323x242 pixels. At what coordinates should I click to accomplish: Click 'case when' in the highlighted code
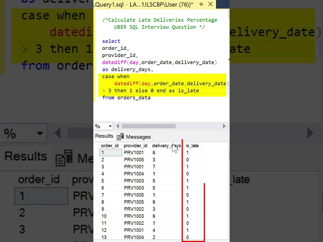coord(116,76)
